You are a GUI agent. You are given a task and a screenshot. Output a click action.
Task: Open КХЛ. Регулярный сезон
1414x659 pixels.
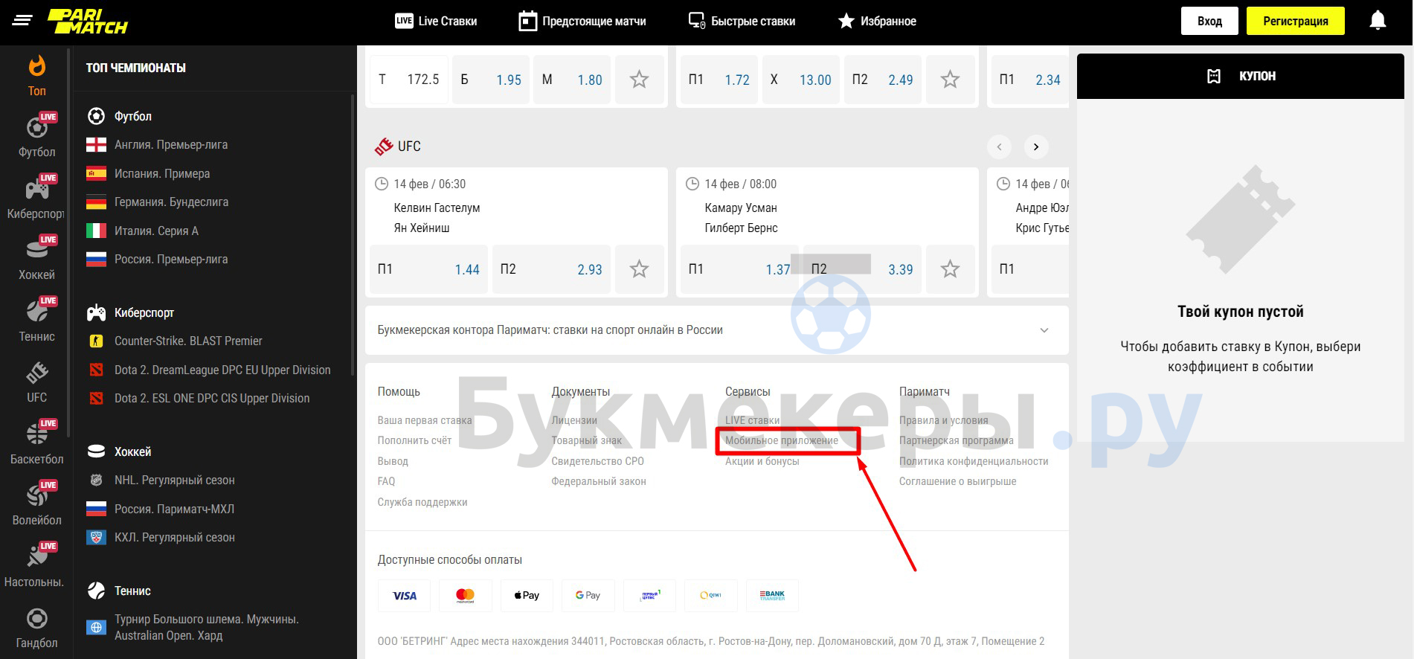point(174,538)
